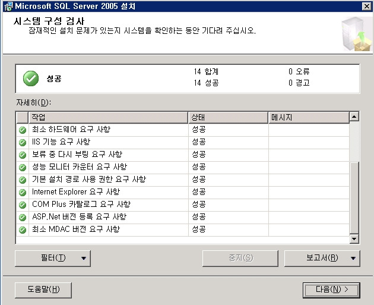The image size is (374, 305).
Task: Click status icon for 보류 중 다시 부팅 요구 사항
Action: point(23,155)
